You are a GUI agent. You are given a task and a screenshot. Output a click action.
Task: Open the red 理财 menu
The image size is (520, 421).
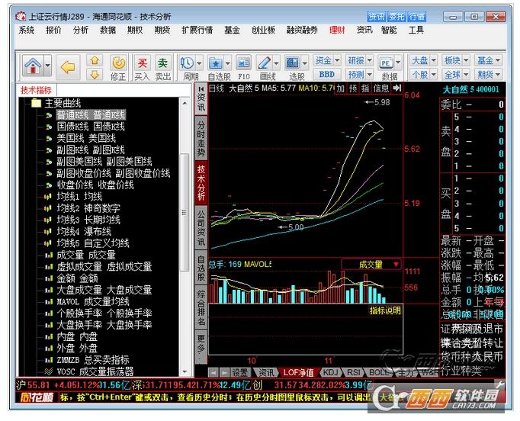coord(337,31)
